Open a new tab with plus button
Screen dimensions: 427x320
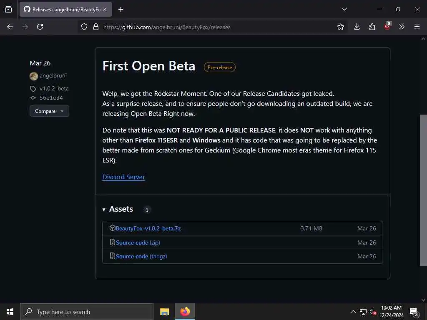click(x=121, y=10)
